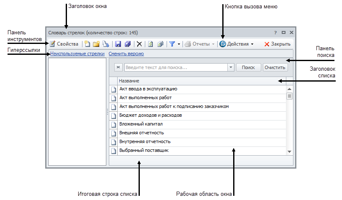This screenshot has height=200, width=342.
Task: Click the Сменить версию link
Action: click(126, 54)
